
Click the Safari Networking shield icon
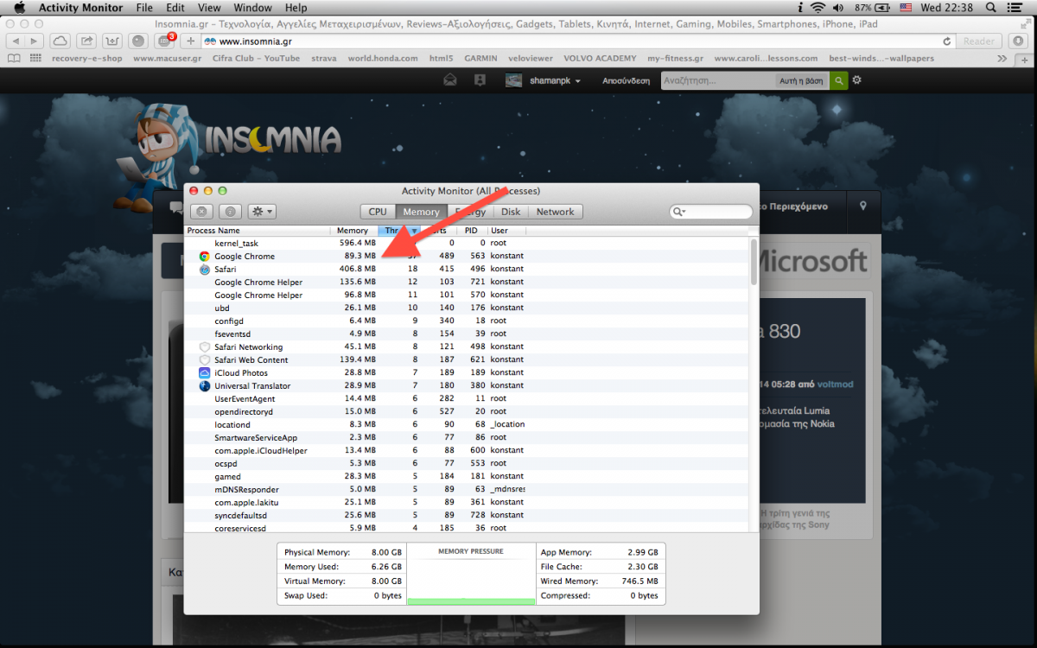(x=205, y=347)
